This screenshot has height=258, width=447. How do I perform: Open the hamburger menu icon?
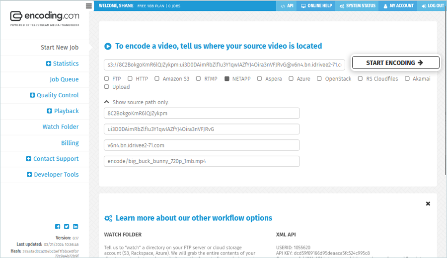89,5
